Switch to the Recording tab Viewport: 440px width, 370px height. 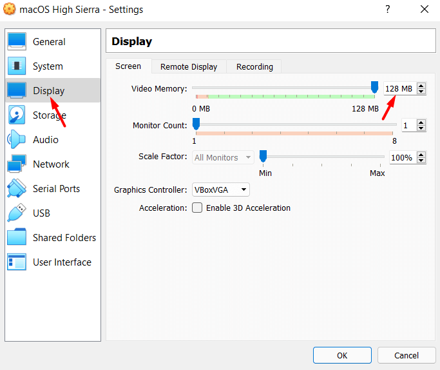click(x=254, y=66)
